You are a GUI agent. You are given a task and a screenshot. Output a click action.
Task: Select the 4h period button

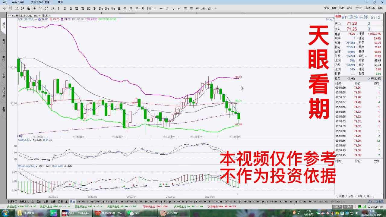click(x=113, y=8)
